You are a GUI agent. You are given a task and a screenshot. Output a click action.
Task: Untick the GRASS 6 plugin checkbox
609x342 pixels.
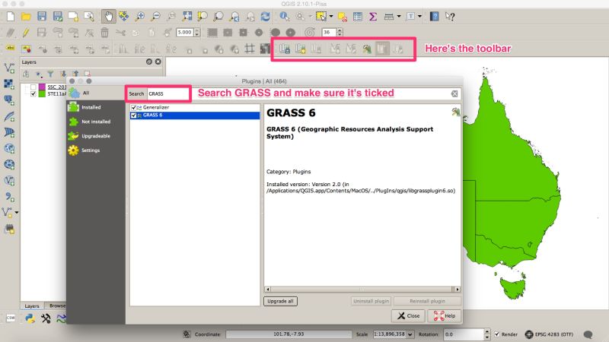[x=134, y=116]
